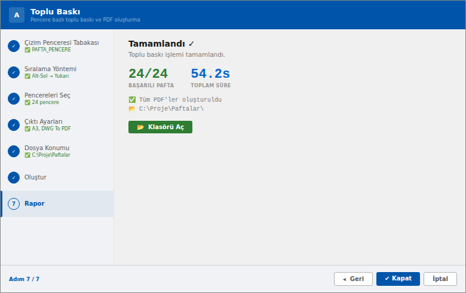Click the C:\Proje\Paftalar\ output path text

171,109
